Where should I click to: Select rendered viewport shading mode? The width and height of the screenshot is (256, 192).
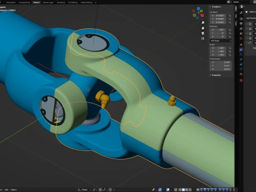(x=190, y=190)
